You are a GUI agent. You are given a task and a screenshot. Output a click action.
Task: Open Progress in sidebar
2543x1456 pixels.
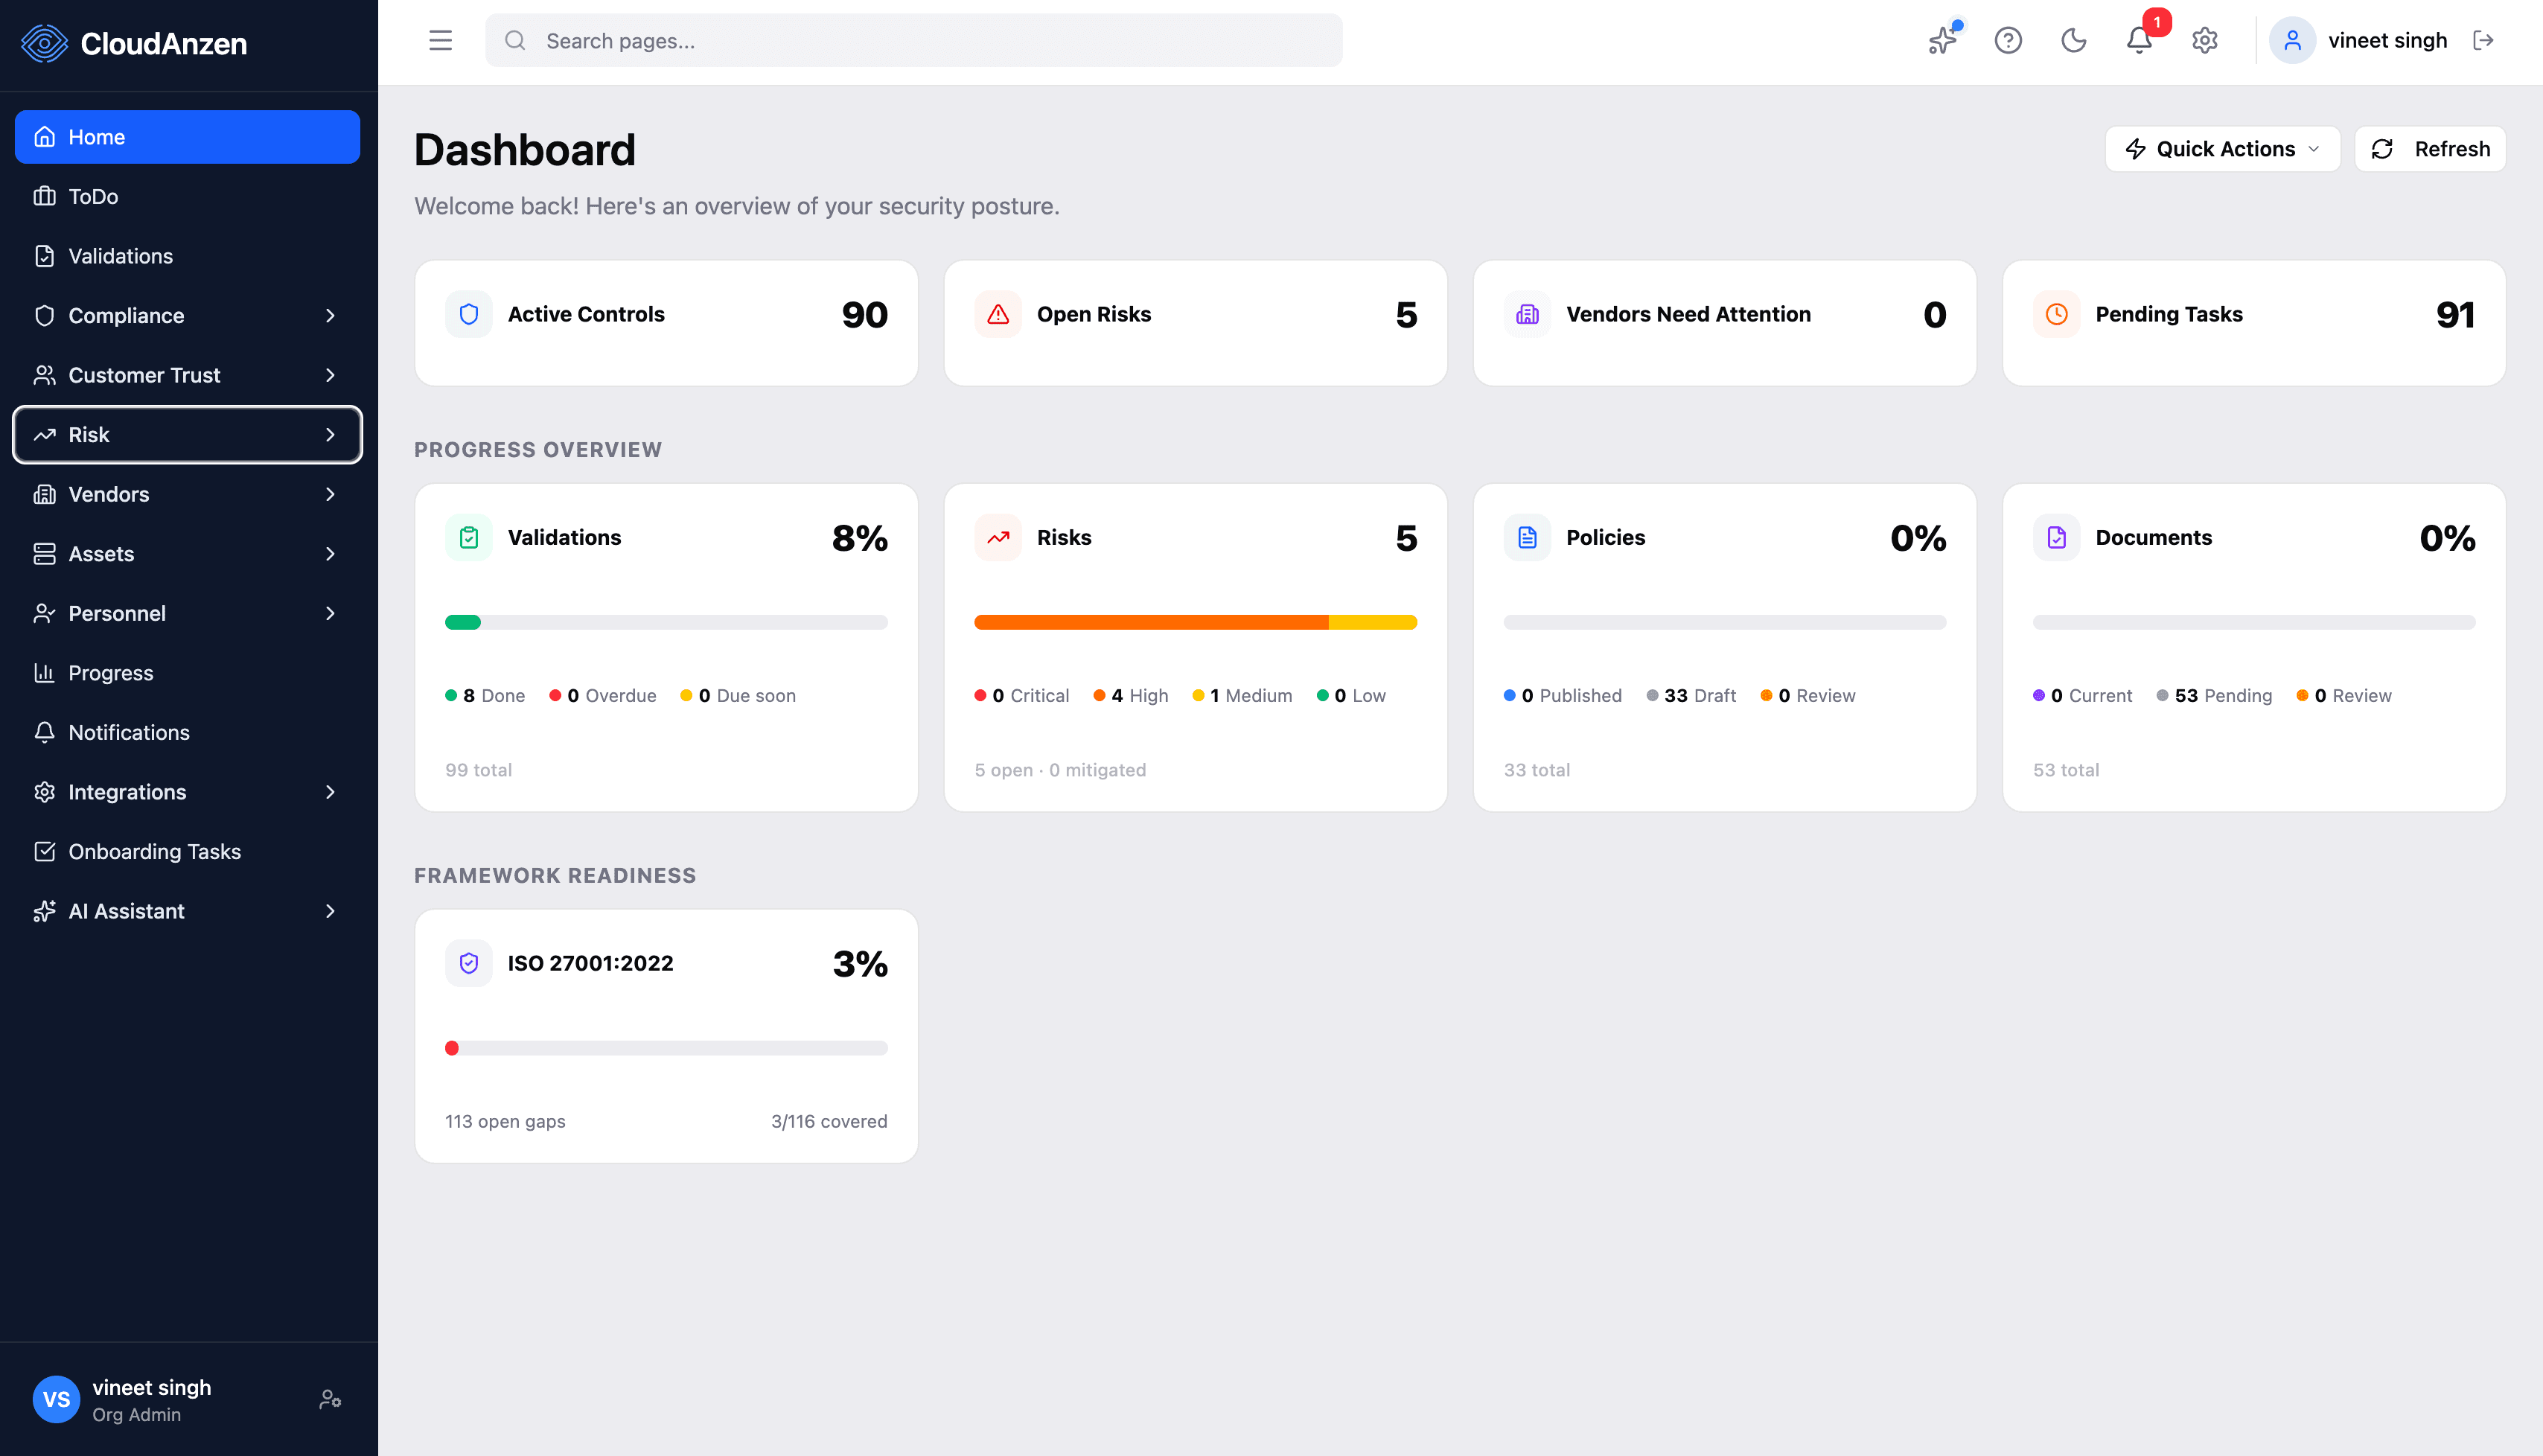point(187,673)
